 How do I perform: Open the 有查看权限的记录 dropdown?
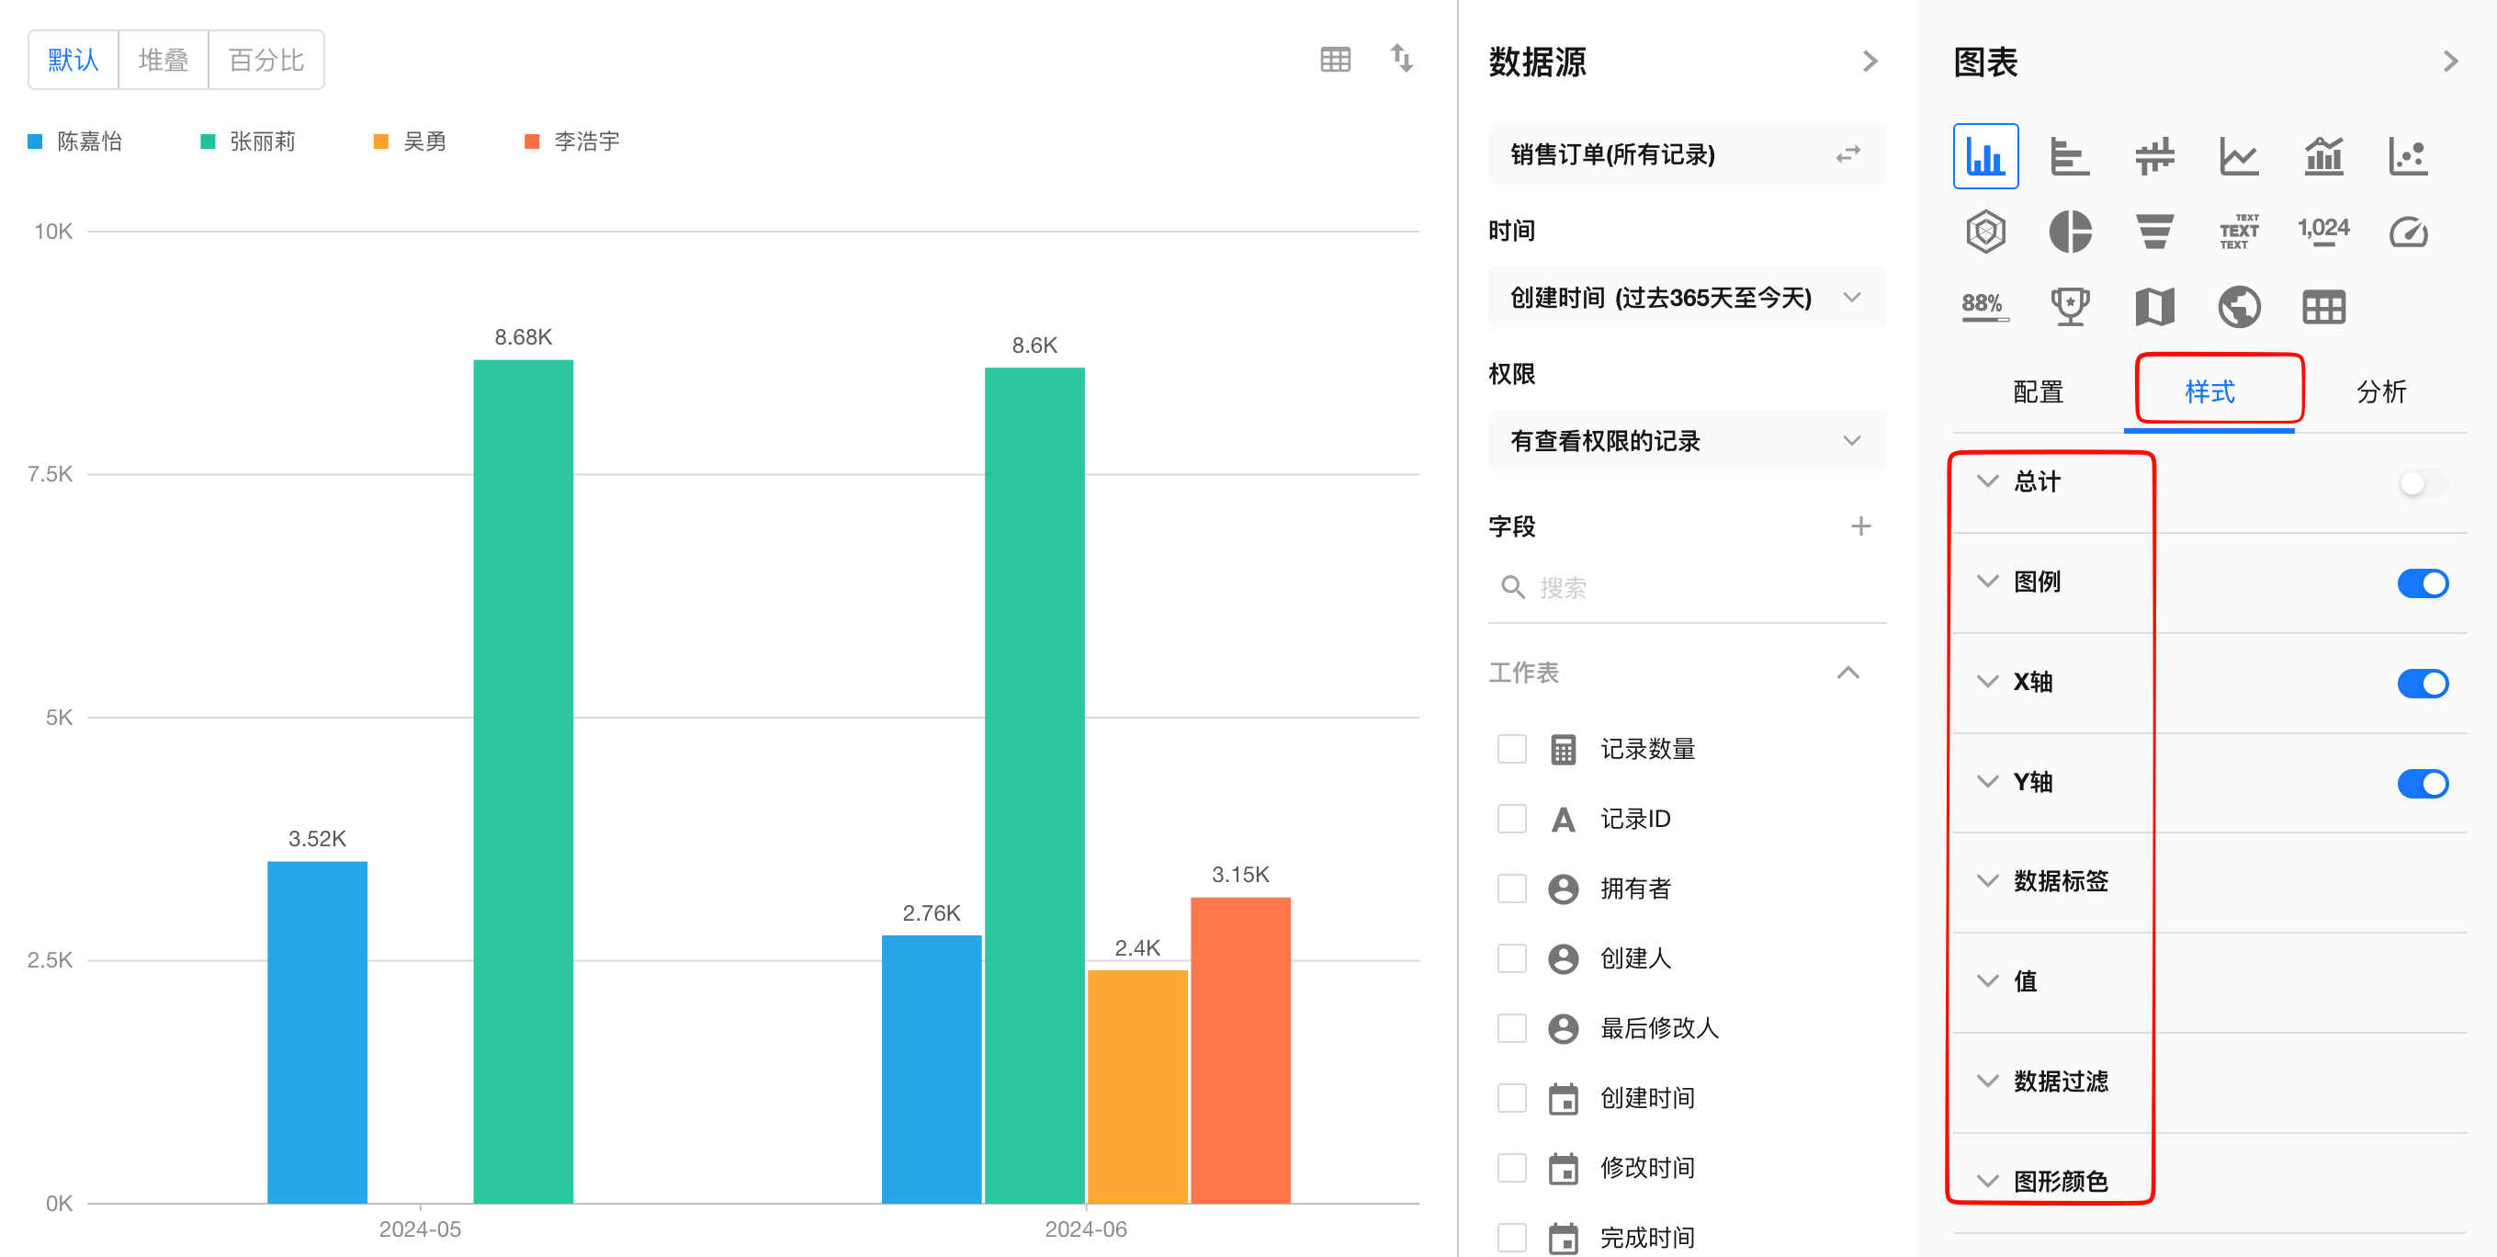click(1686, 441)
